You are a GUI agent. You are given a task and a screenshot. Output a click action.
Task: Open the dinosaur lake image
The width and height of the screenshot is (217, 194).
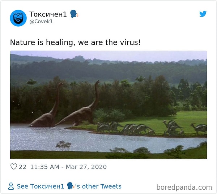tap(109, 105)
